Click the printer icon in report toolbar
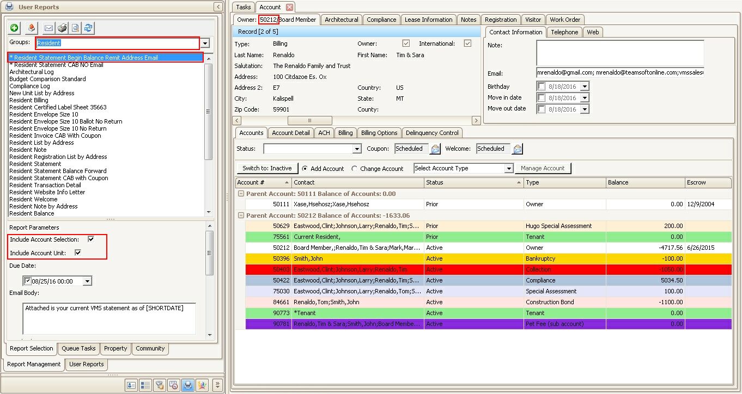This screenshot has width=742, height=394. point(62,28)
